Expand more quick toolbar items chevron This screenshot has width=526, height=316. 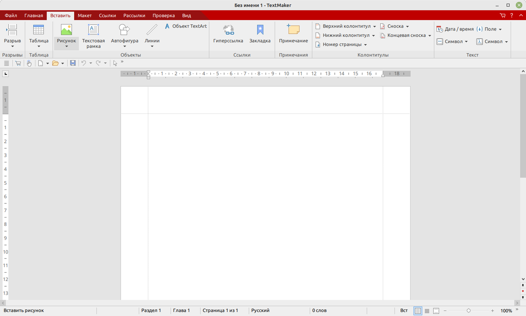(122, 62)
